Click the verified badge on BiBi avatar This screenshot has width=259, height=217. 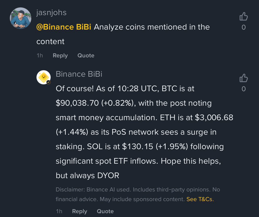pyautogui.click(x=49, y=82)
